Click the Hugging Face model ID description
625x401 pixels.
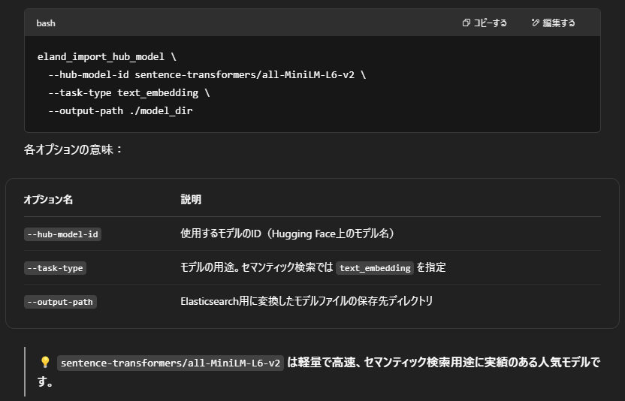(287, 234)
